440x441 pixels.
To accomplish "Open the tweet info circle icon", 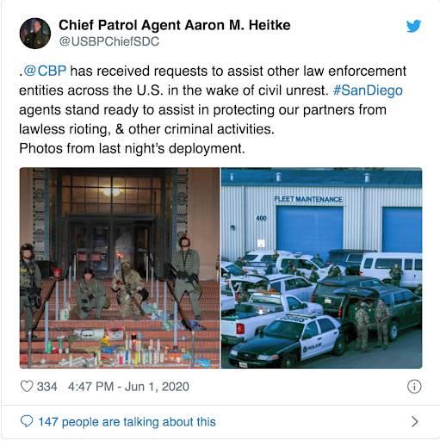I will (x=414, y=387).
